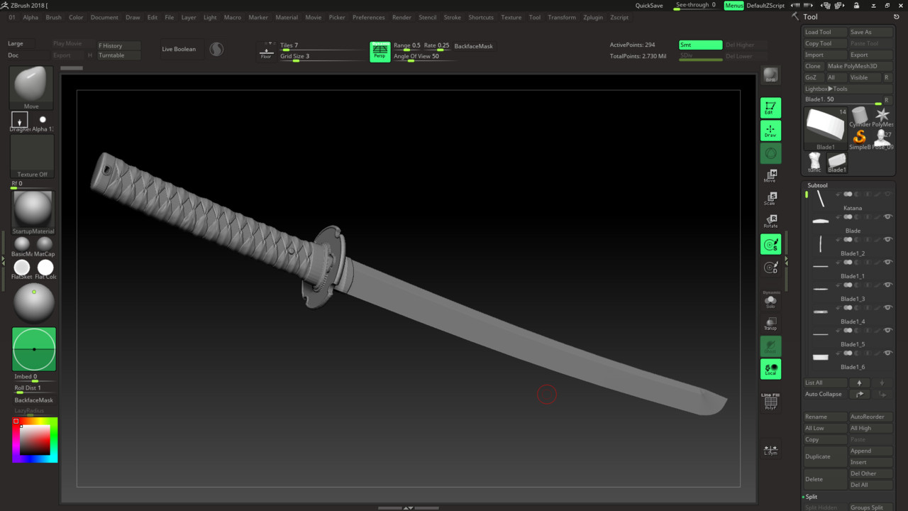Choose the Flat Color material

pyautogui.click(x=45, y=269)
